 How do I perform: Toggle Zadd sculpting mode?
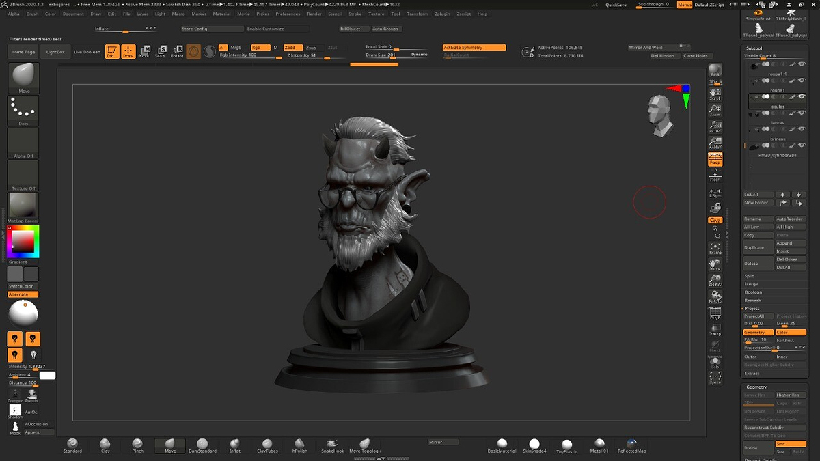point(292,48)
